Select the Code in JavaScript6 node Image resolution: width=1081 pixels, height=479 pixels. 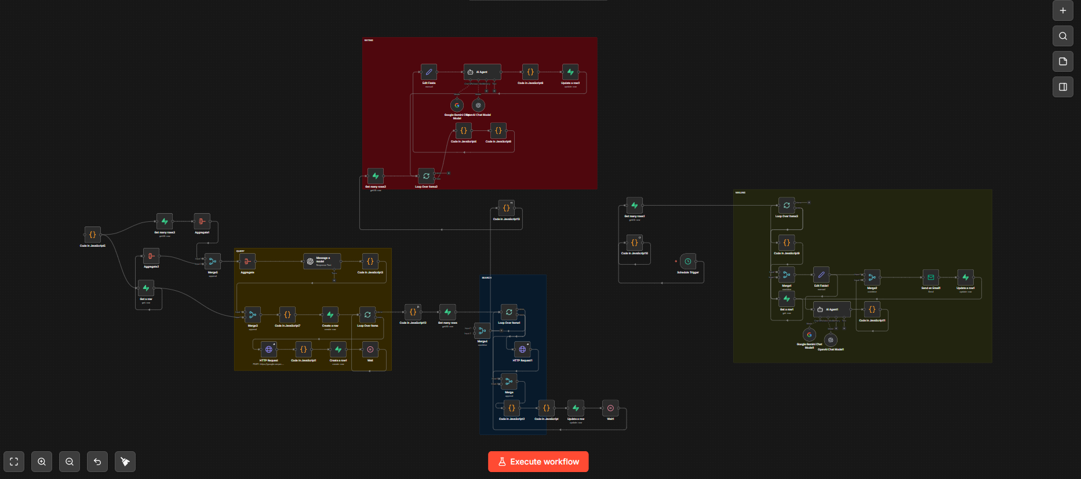498,130
